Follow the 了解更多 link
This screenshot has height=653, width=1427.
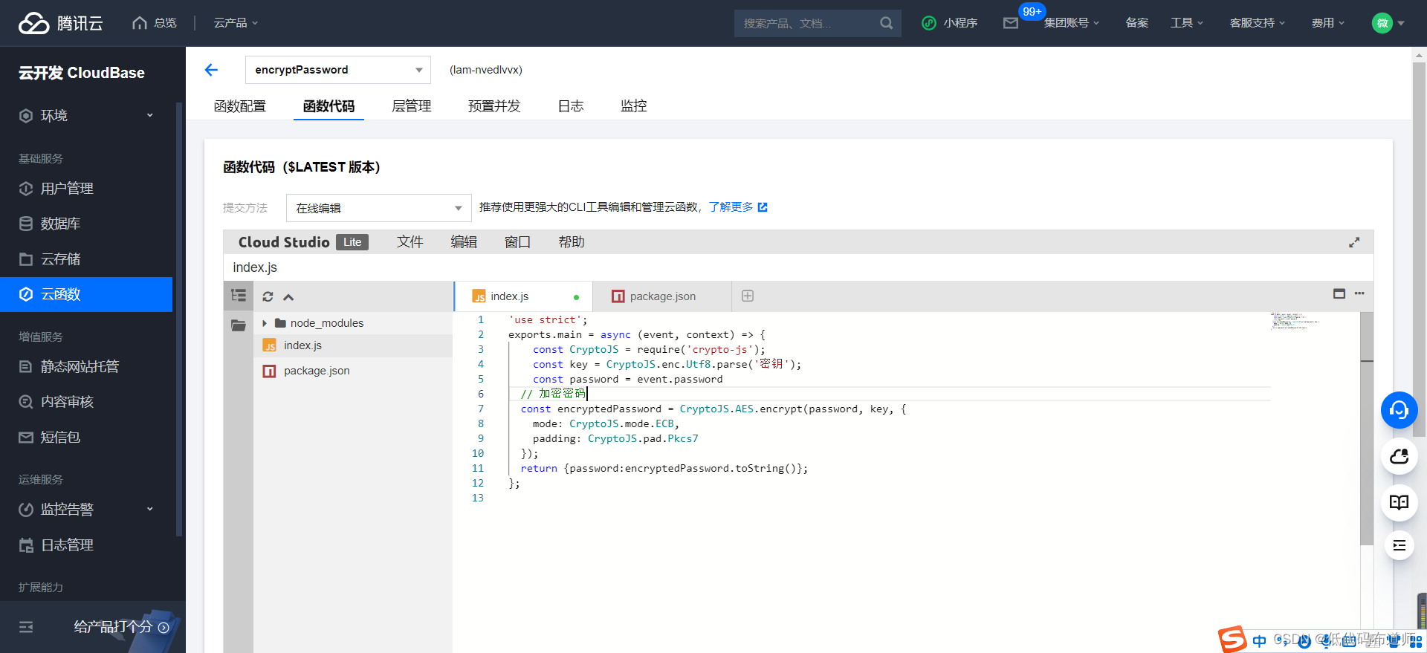click(x=737, y=207)
